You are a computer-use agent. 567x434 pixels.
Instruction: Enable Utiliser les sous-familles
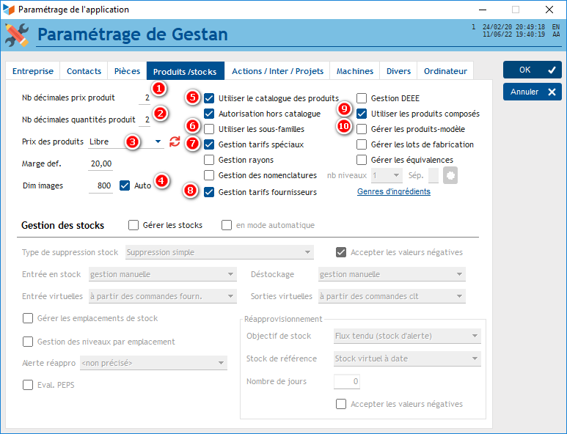210,129
